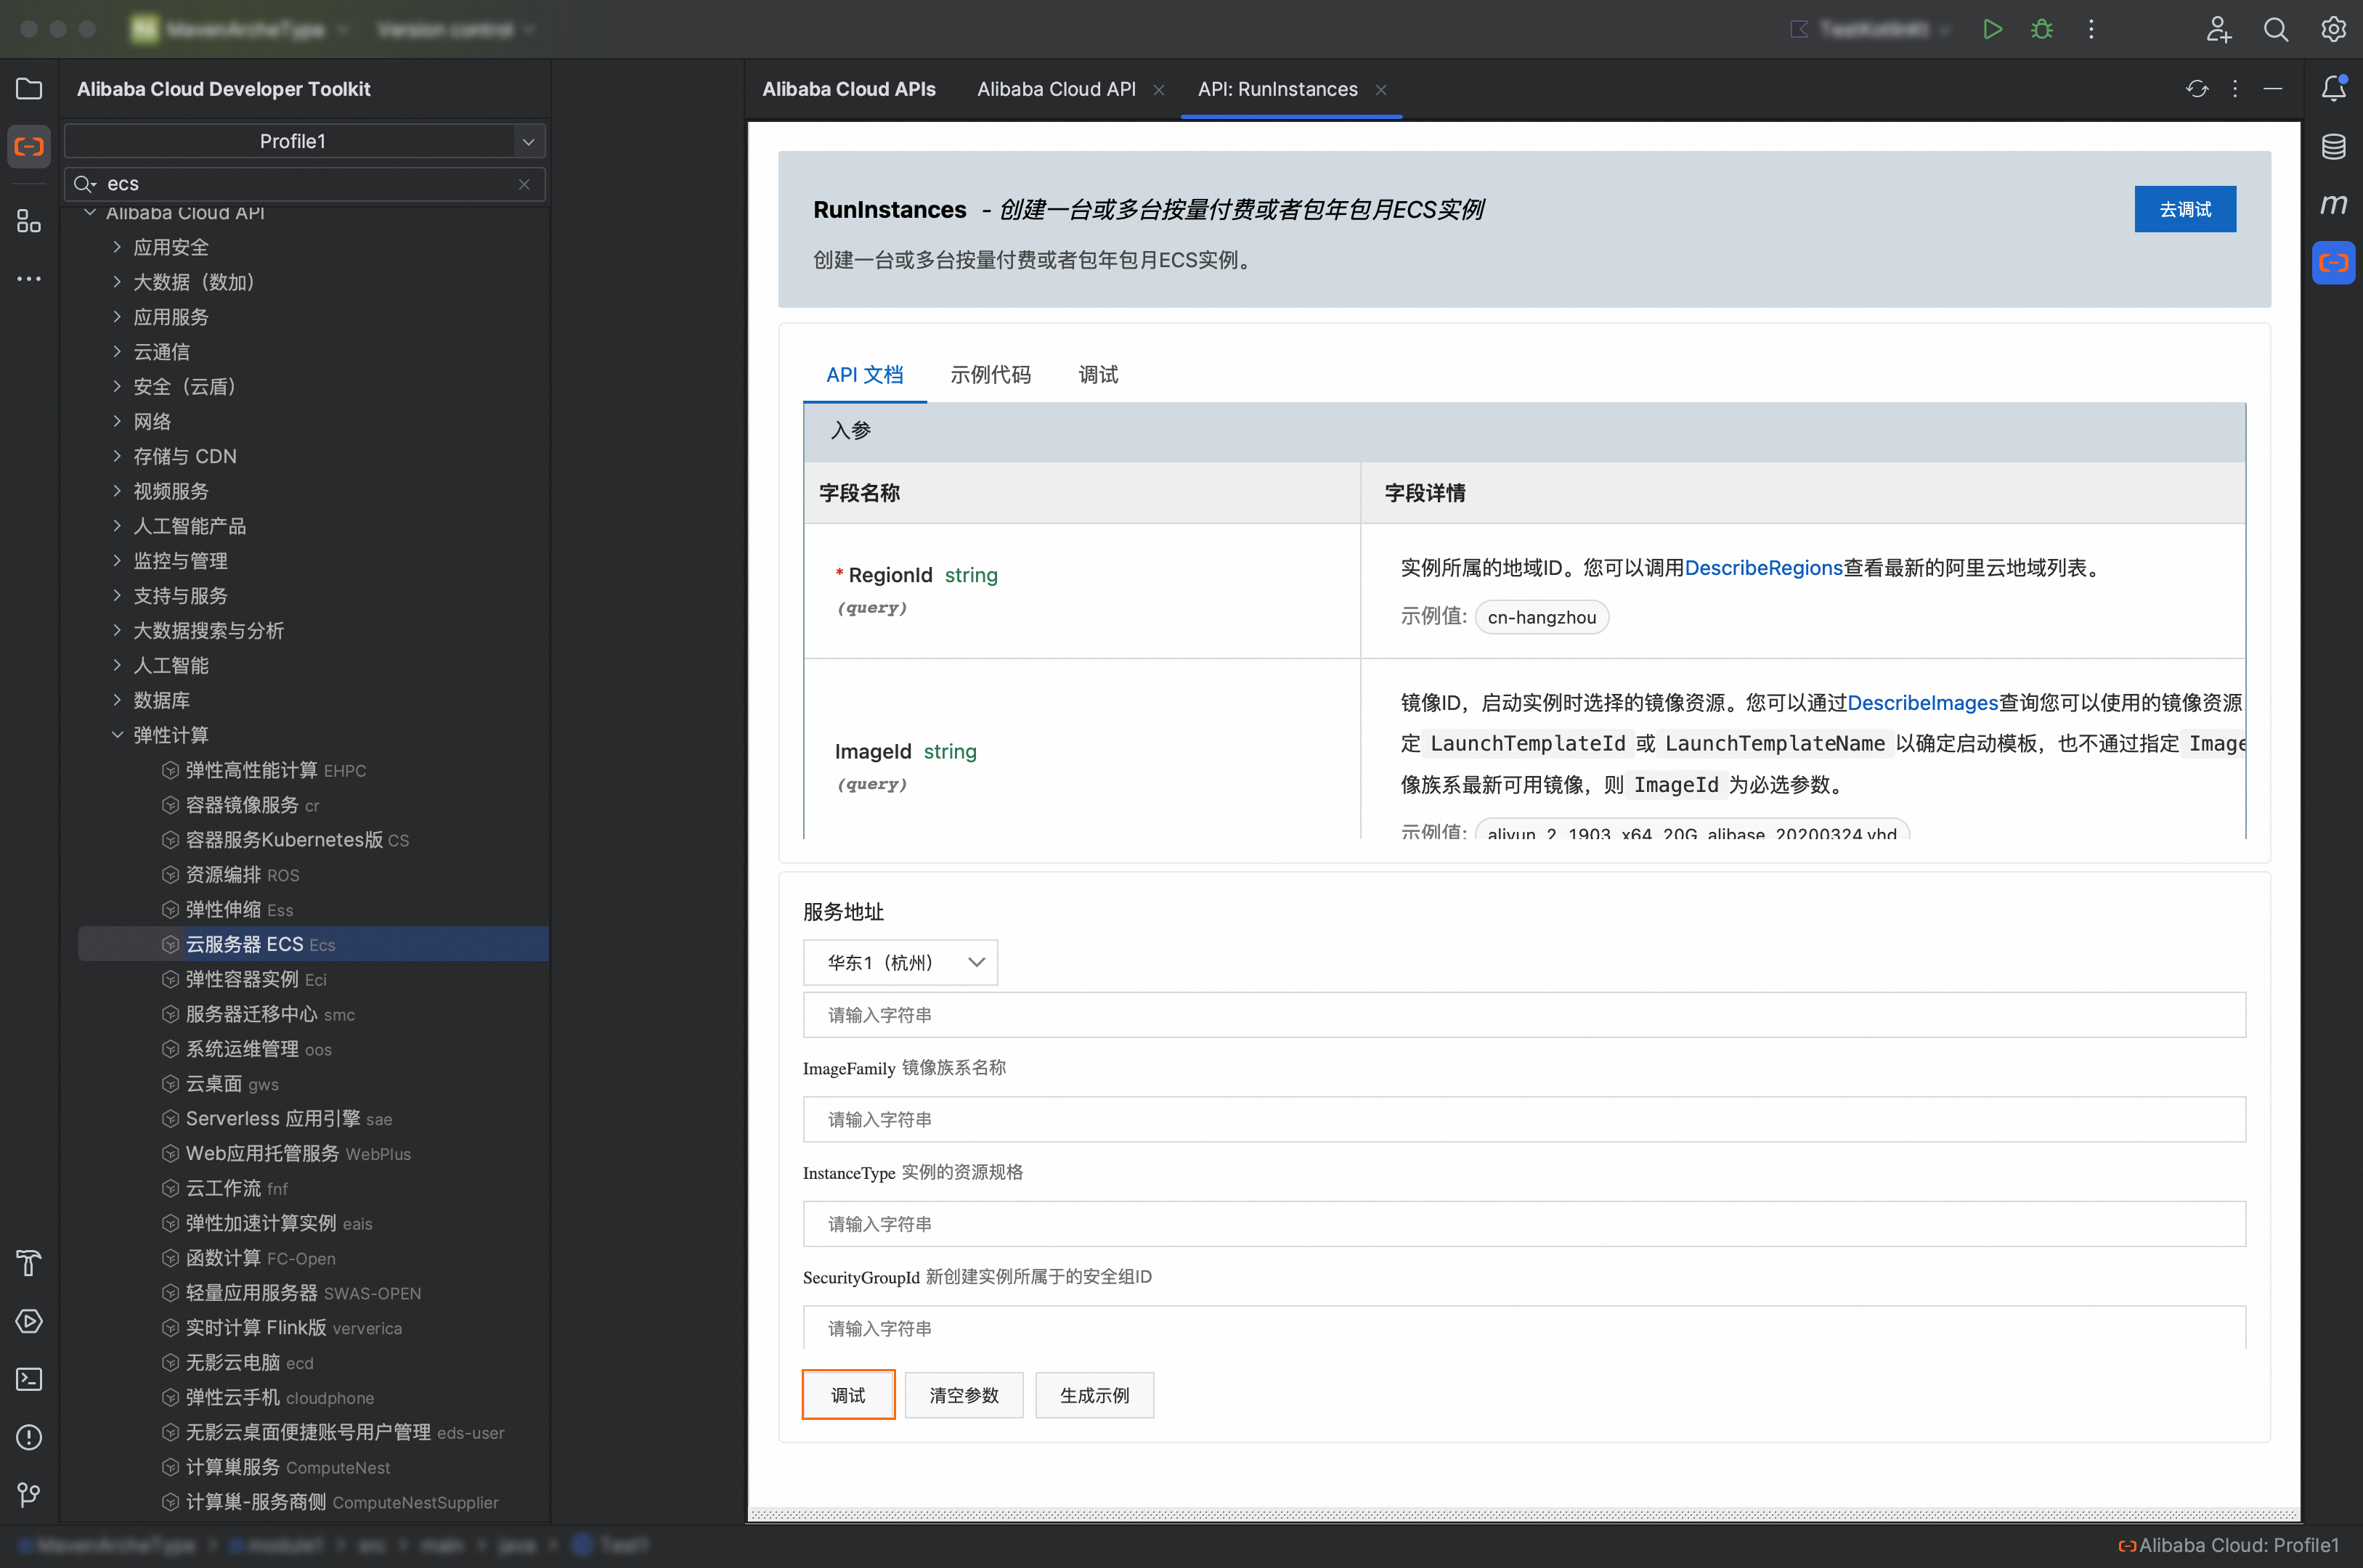Open the Profile1 profile dropdown
Viewport: 2363px width, 1568px height.
point(304,141)
